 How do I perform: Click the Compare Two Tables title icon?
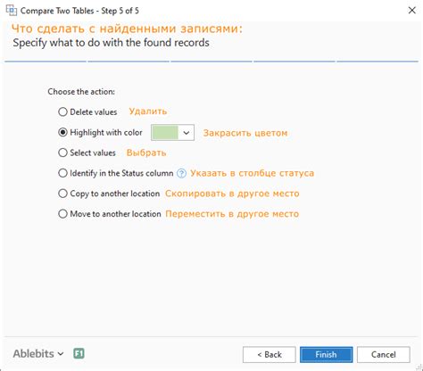tap(12, 10)
